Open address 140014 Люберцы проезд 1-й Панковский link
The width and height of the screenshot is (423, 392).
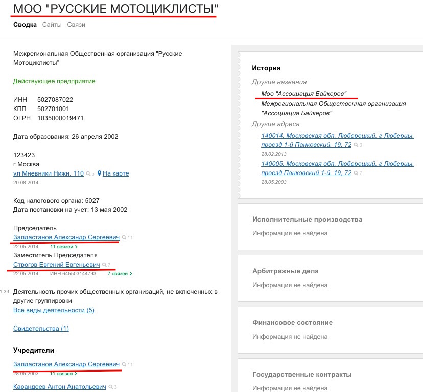(x=338, y=140)
